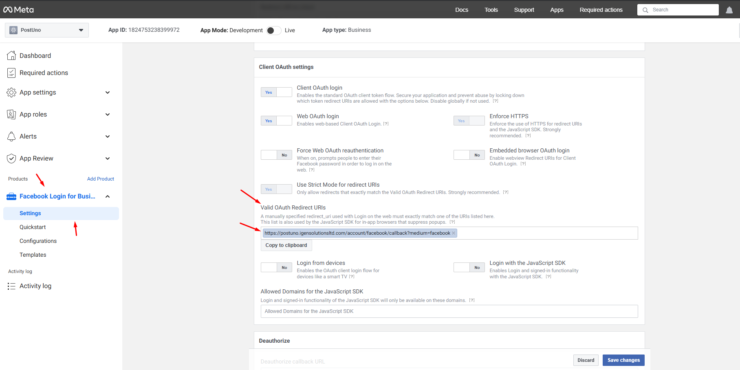Click Allowed Domains for JavaScript SDK field
This screenshot has width=740, height=370.
point(449,311)
